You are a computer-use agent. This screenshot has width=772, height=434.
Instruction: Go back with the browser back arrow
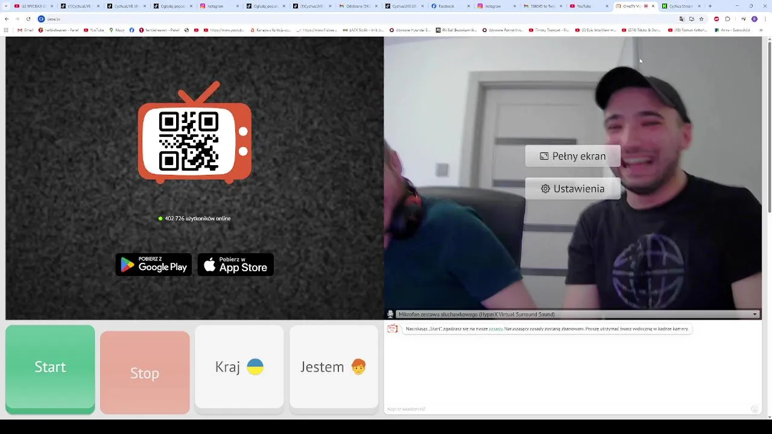[x=7, y=19]
